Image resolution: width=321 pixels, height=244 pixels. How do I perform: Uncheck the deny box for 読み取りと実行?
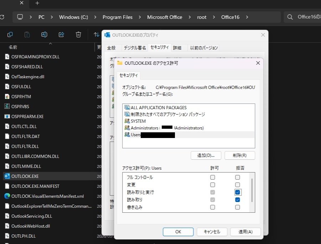tap(238, 192)
